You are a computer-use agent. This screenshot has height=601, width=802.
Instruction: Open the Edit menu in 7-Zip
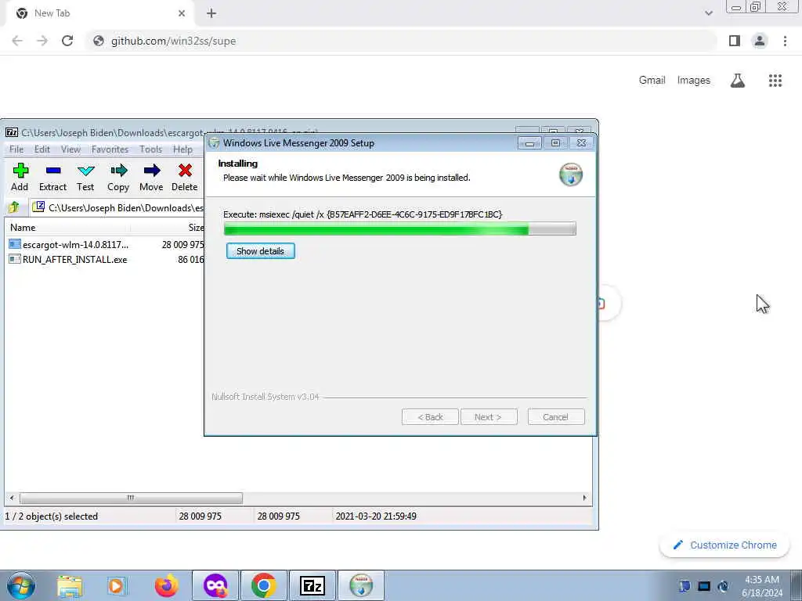point(42,149)
